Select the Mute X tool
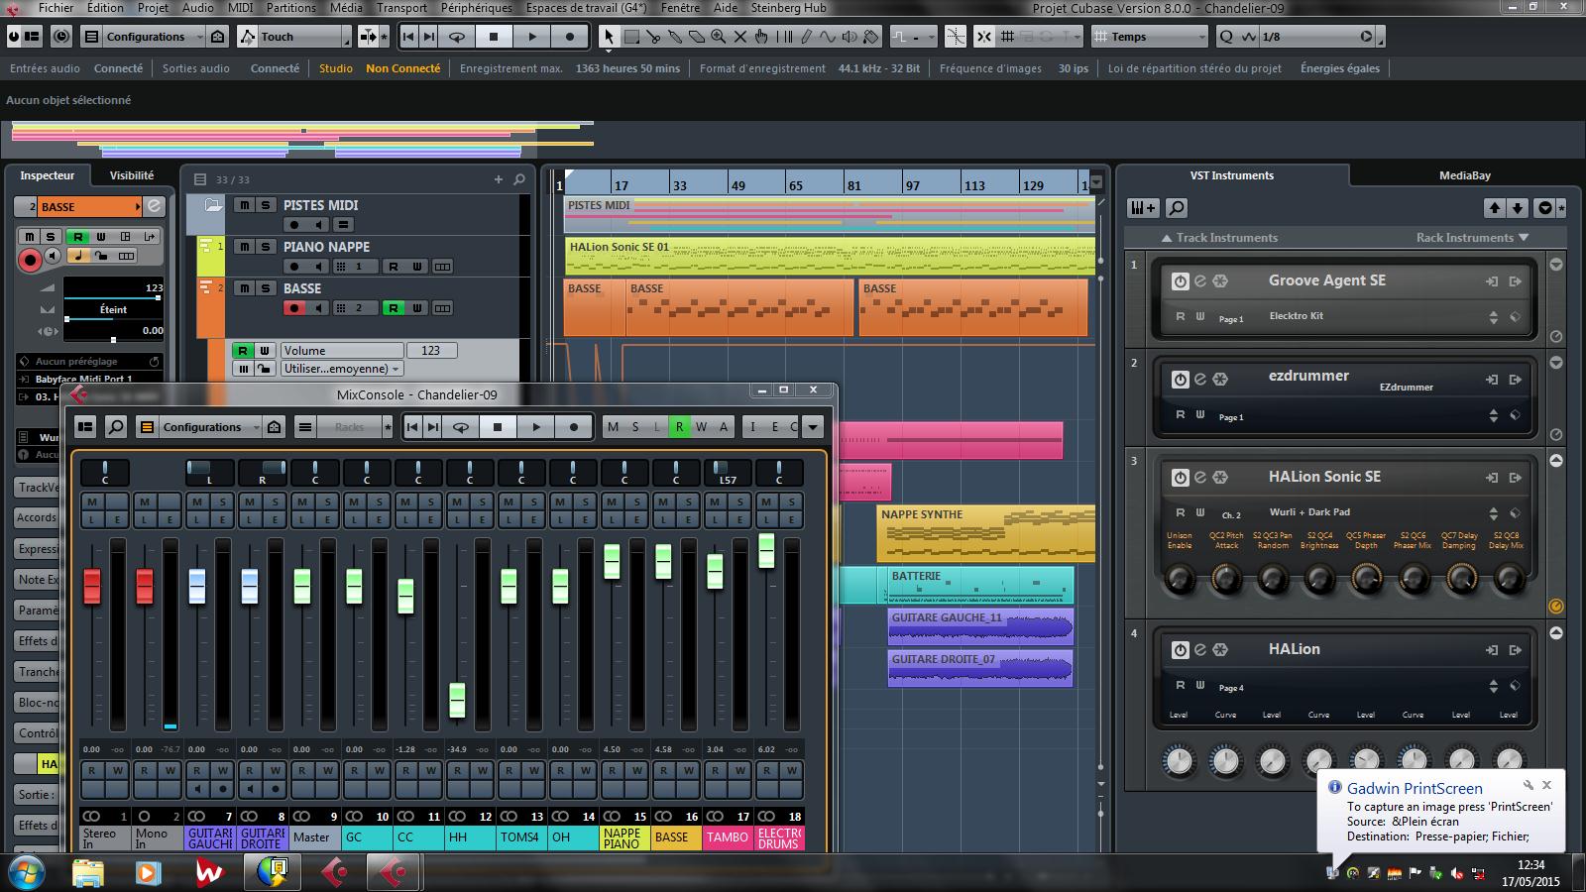This screenshot has height=892, width=1586. click(x=740, y=37)
